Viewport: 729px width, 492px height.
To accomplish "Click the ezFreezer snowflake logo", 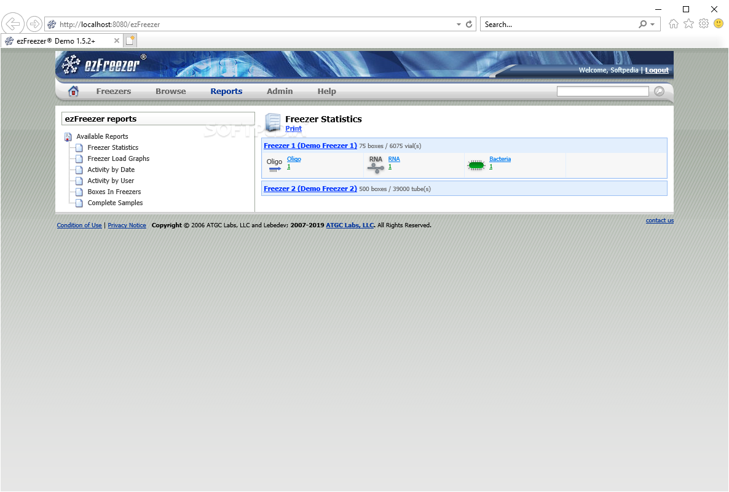I will coord(71,64).
